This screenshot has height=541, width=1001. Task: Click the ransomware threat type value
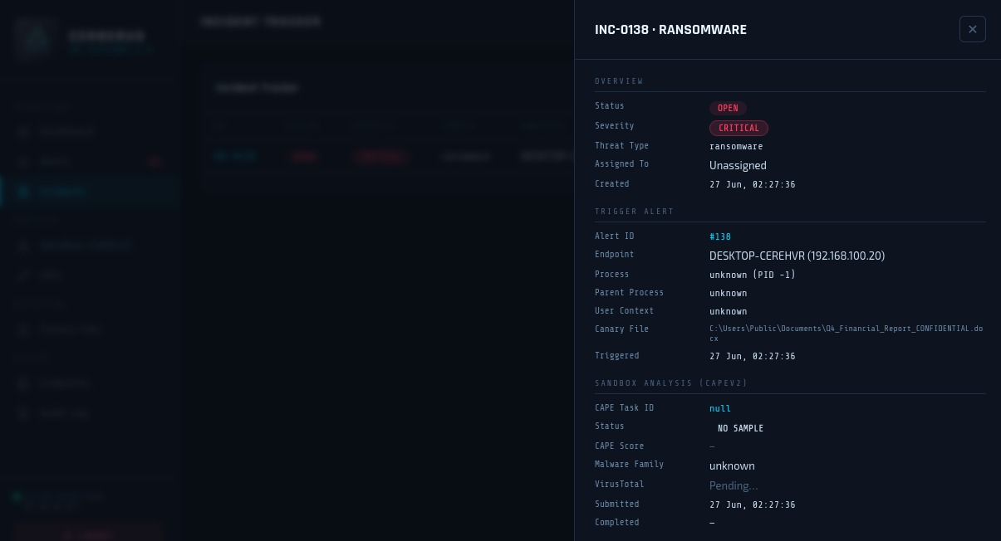point(736,146)
